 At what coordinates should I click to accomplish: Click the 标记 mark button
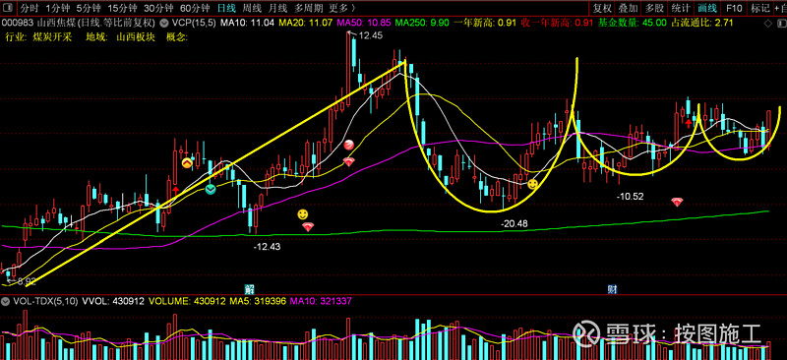[x=759, y=8]
